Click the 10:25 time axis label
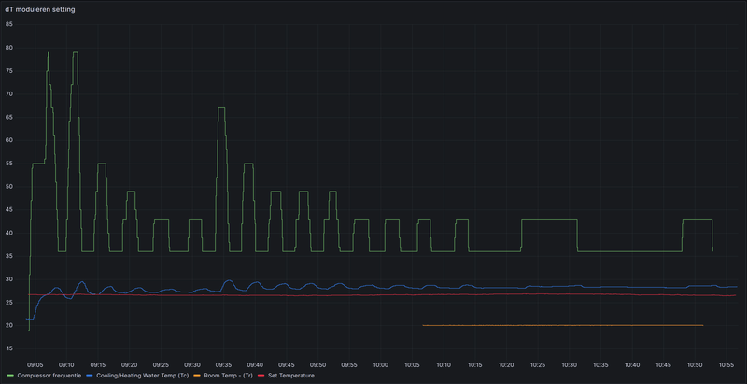Screen dimensions: 747x384 (538, 365)
